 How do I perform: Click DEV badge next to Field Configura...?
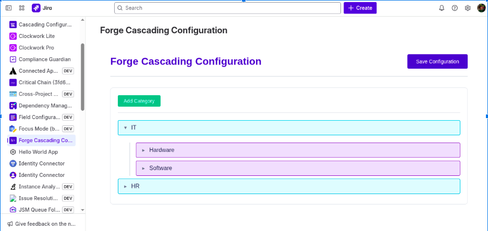pyautogui.click(x=68, y=118)
